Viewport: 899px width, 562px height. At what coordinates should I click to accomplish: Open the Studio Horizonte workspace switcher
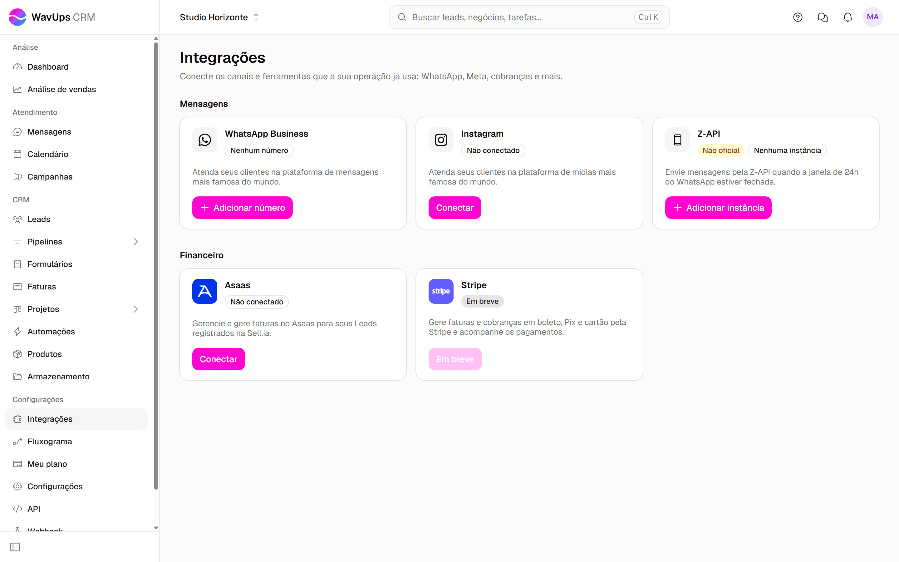coord(219,17)
